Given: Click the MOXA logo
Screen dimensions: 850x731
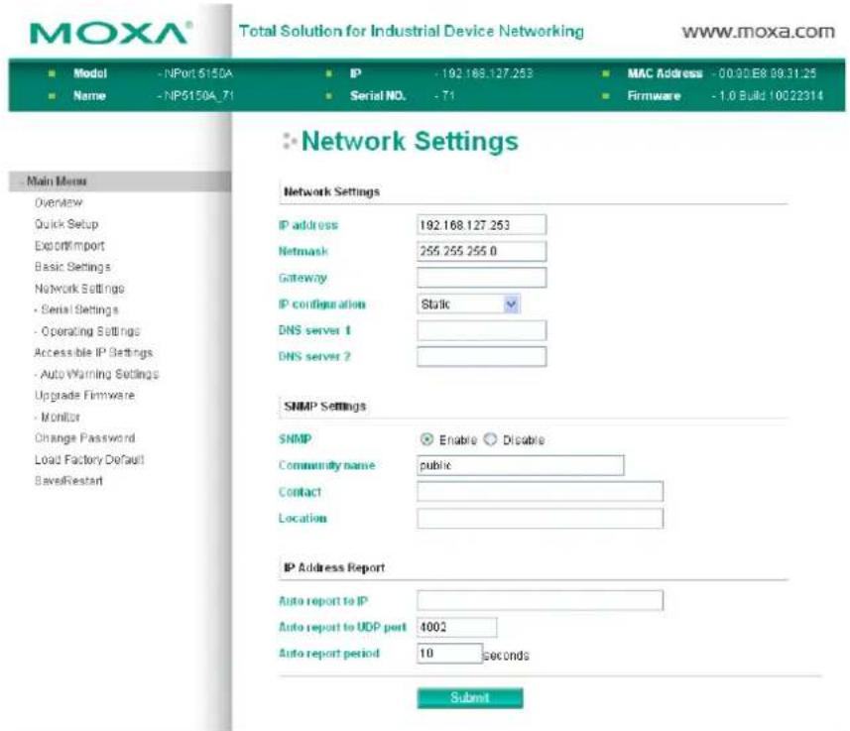Looking at the screenshot, I should click(x=111, y=33).
